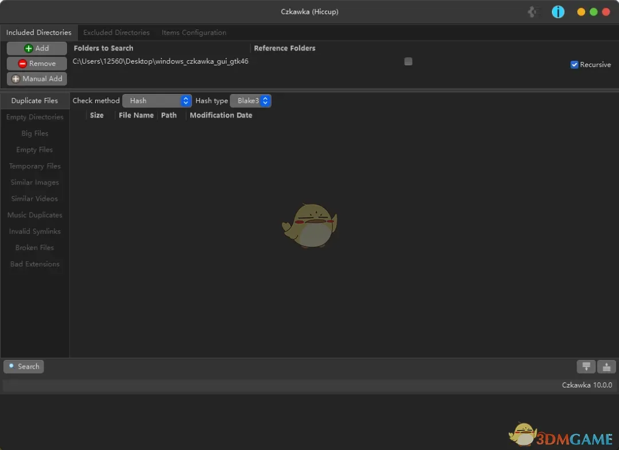The height and width of the screenshot is (450, 619).
Task: Check the reference folder checkbox for the path
Action: [408, 61]
